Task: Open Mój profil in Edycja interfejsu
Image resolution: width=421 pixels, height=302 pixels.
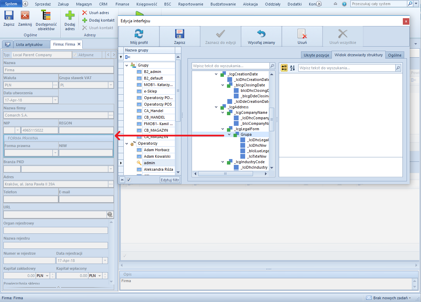Action: 139,36
